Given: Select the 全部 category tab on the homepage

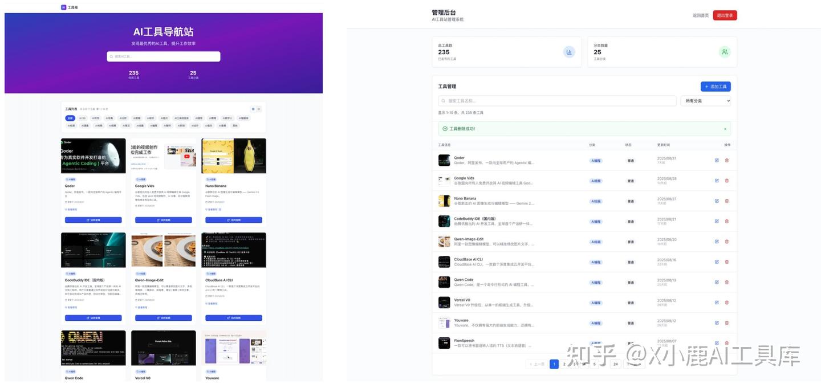Looking at the screenshot, I should (70, 118).
